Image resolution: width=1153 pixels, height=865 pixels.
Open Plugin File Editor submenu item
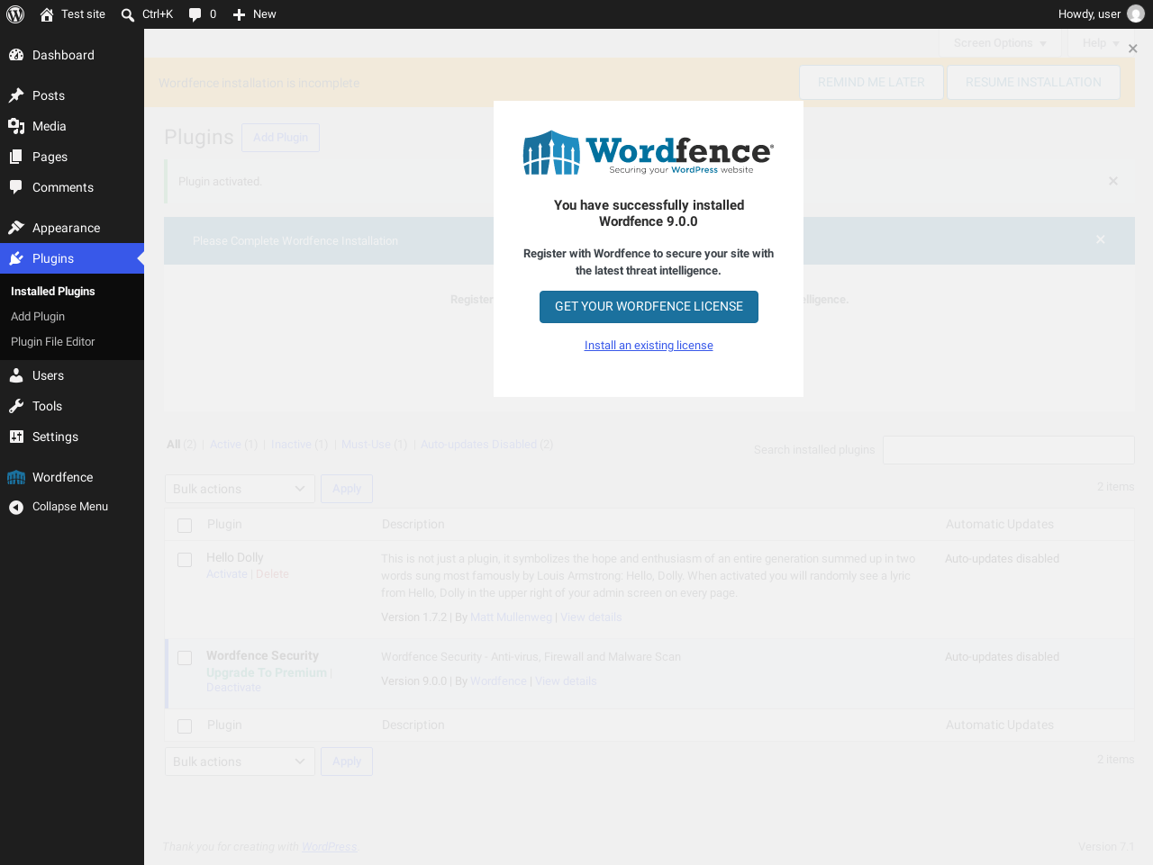click(53, 342)
